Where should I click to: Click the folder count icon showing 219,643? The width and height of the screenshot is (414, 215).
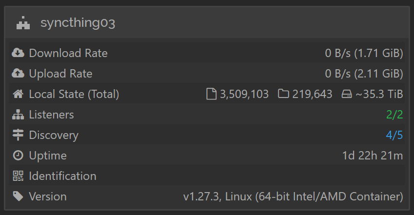click(x=283, y=94)
